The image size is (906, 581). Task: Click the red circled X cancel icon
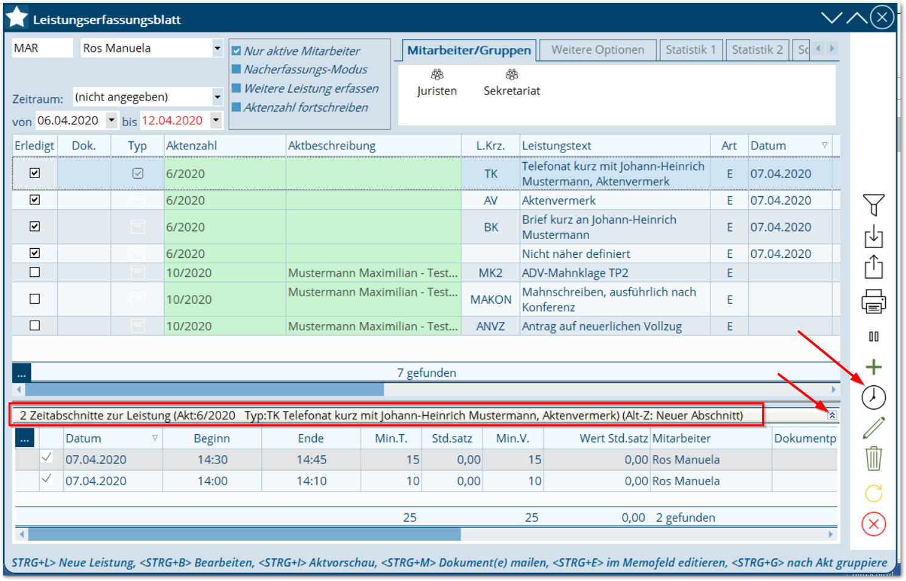[x=873, y=524]
